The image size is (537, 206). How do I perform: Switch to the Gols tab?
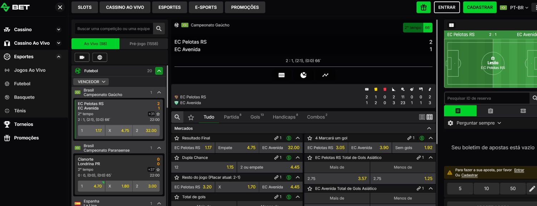point(257,117)
